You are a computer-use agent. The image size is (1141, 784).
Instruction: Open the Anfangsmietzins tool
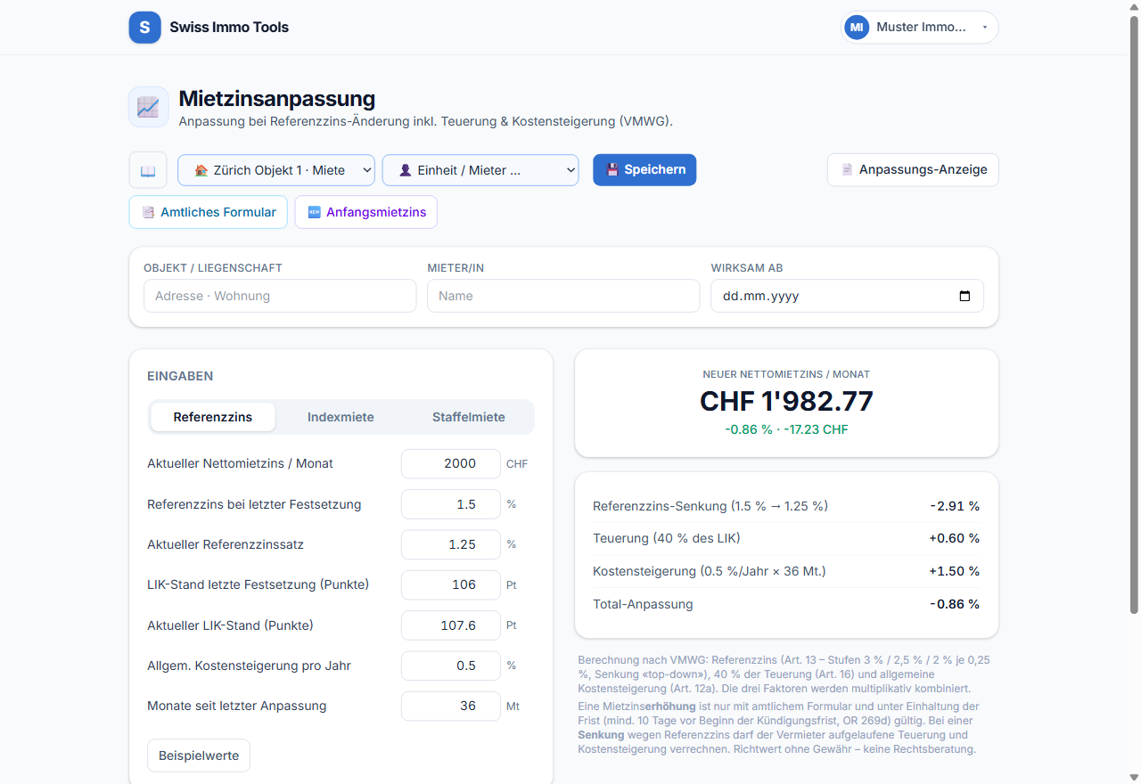(366, 212)
